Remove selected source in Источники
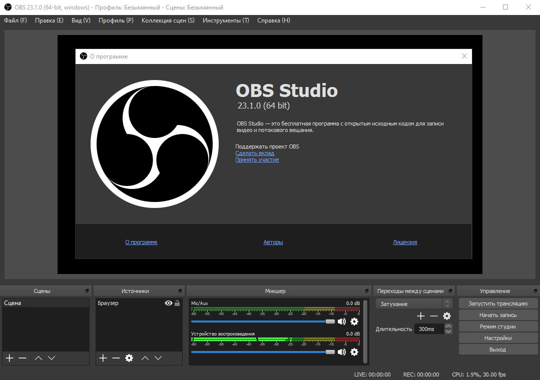Screen dimensions: 540x380 tap(116, 358)
